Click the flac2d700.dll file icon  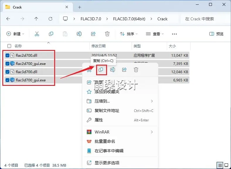coord(12,55)
